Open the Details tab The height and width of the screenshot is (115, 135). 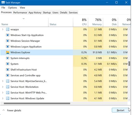point(64,12)
